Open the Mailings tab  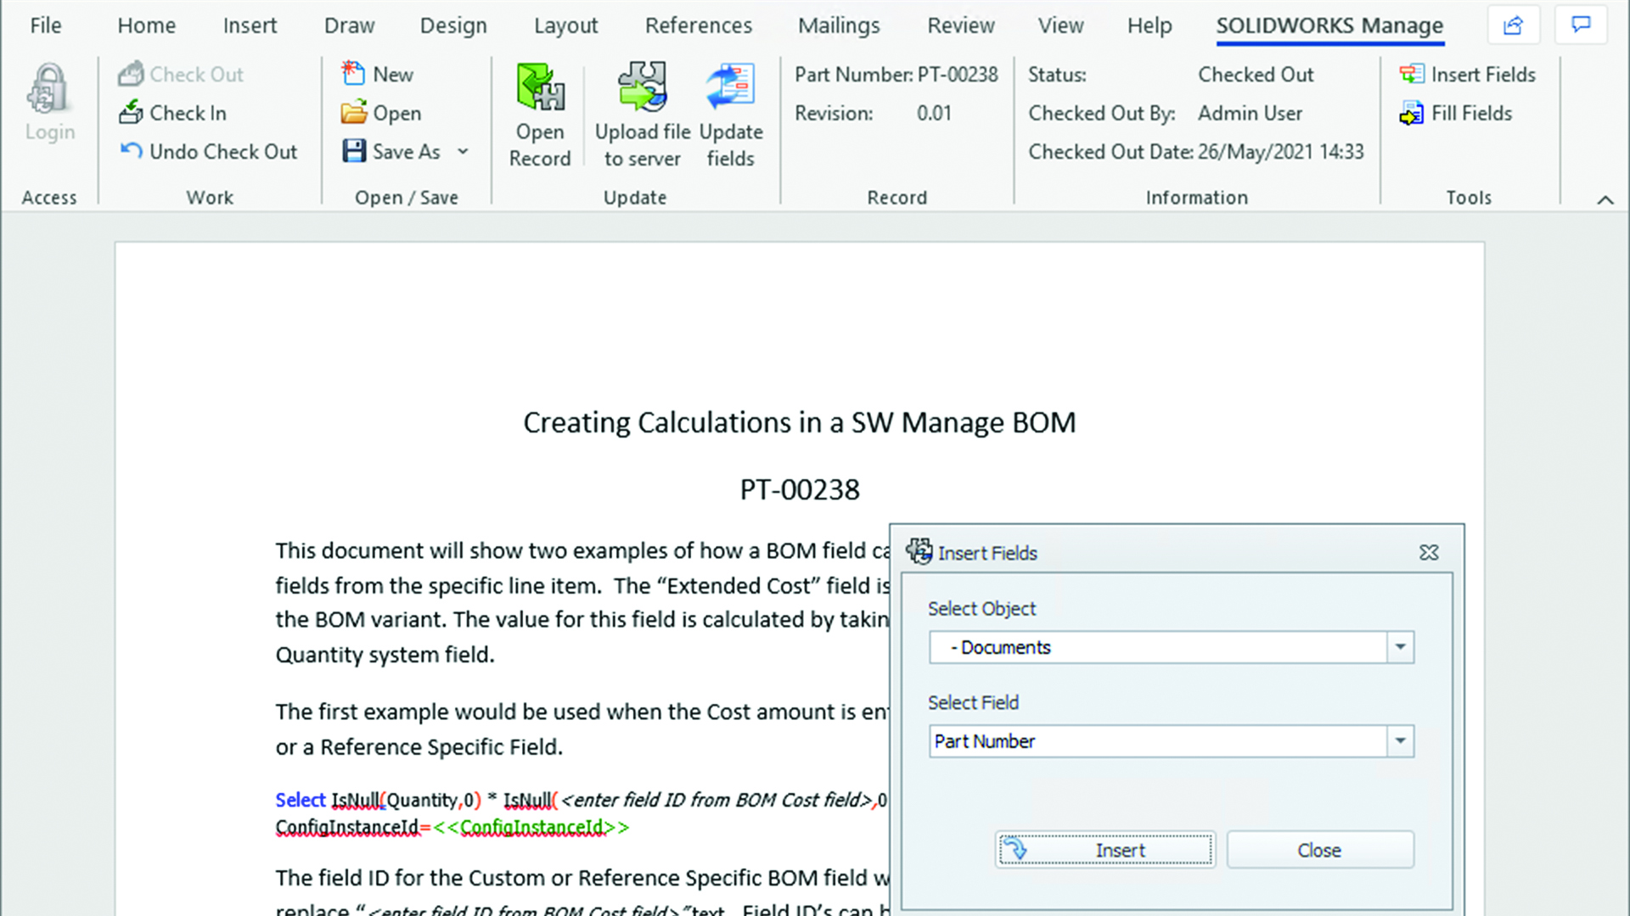[x=839, y=25]
